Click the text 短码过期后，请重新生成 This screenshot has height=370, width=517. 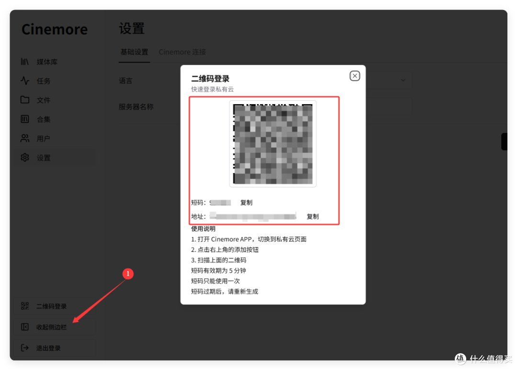tap(225, 292)
